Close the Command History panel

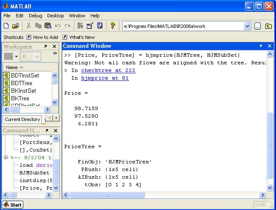coord(56,130)
